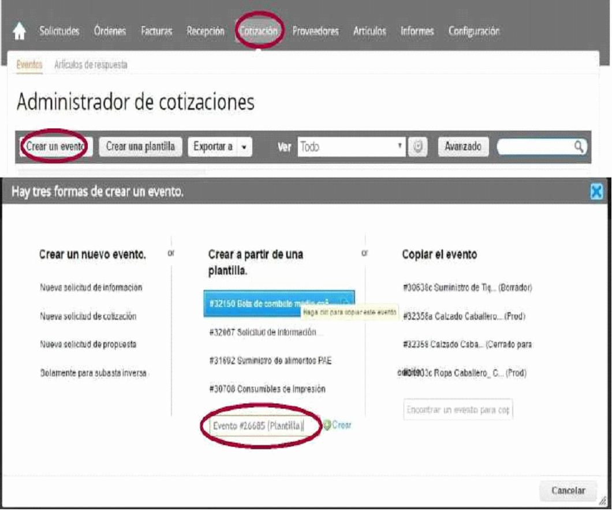Screen dimensions: 612x511
Task: Click the round icon beside the Ver dropdown
Action: tap(417, 147)
